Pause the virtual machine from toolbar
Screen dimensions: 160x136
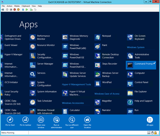(23, 10)
